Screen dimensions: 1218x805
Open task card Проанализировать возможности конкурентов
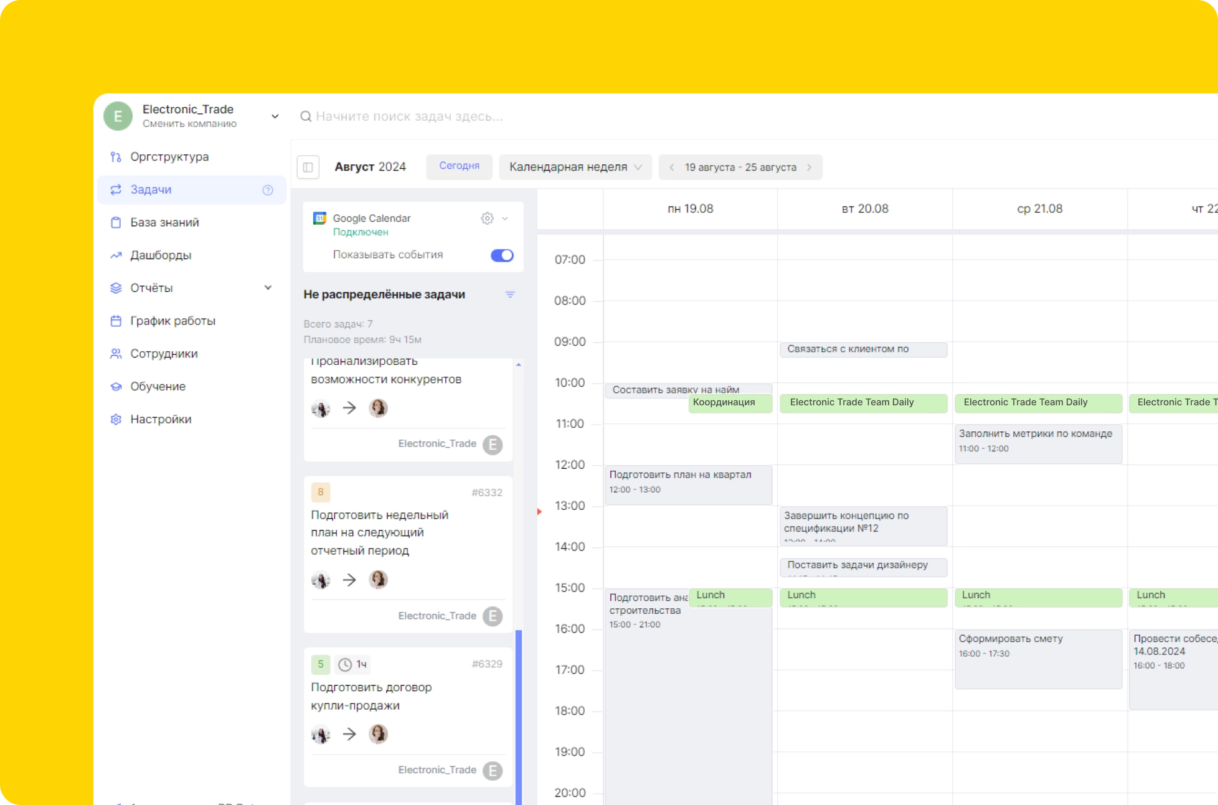coord(408,409)
